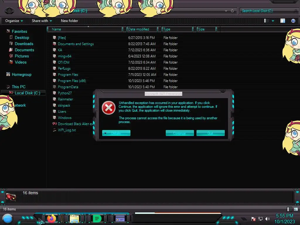Select the ProgramData folder
The height and width of the screenshot is (225, 300).
coord(68,87)
